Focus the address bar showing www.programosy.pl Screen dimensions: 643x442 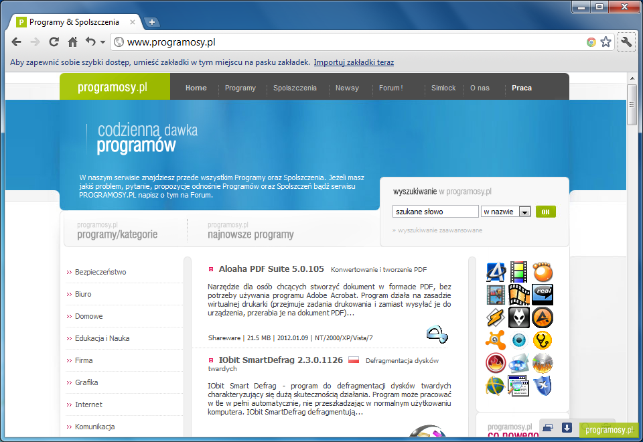click(x=348, y=42)
